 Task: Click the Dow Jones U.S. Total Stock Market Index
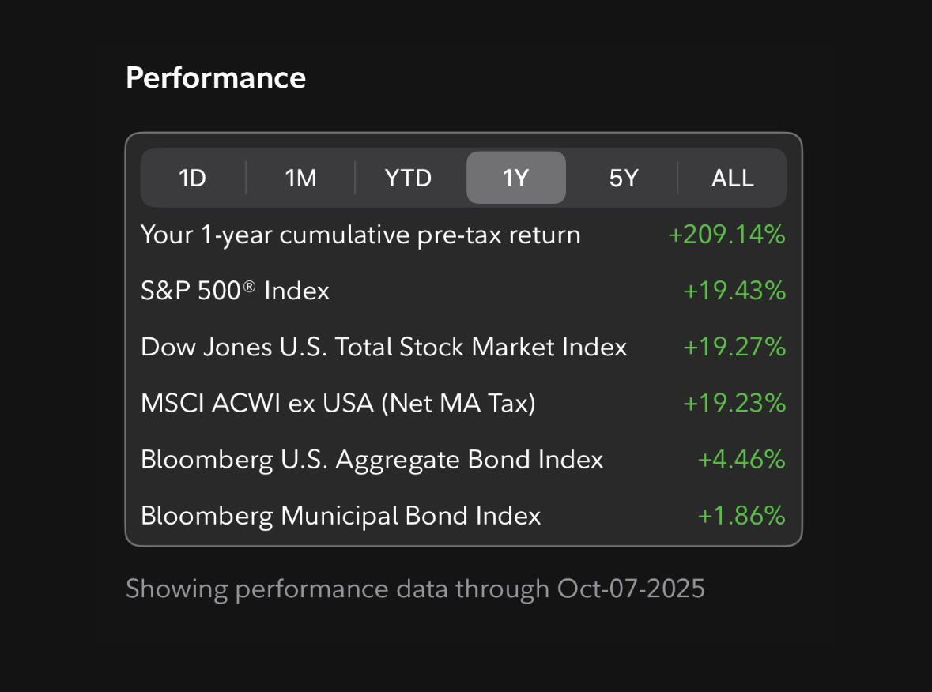pos(383,347)
